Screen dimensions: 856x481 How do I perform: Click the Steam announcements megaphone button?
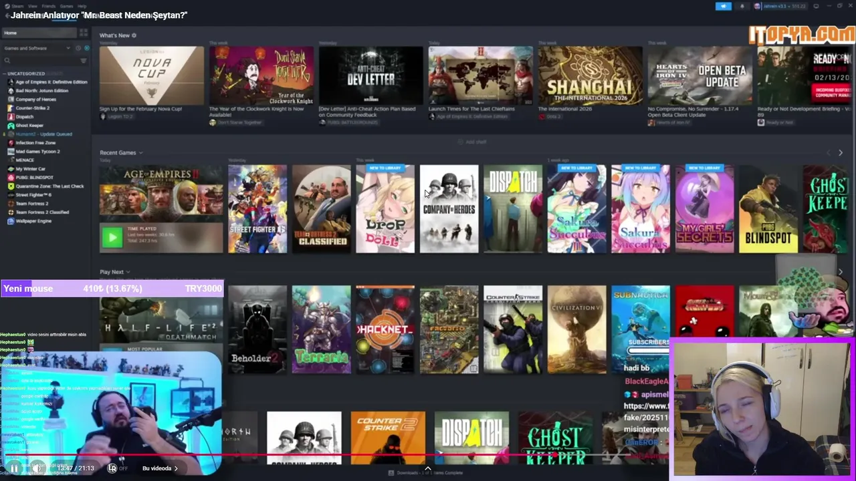pos(724,6)
